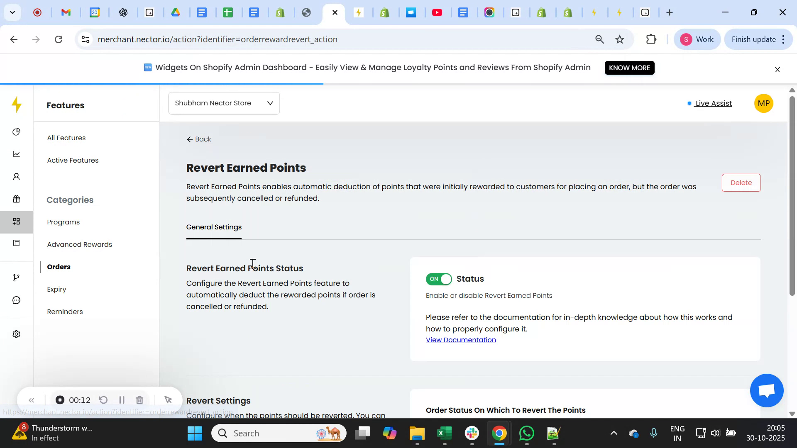The width and height of the screenshot is (797, 448).
Task: Click the View Documentation link
Action: pos(461,339)
